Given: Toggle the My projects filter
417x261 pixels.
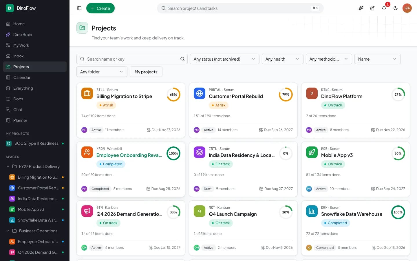Looking at the screenshot, I should pyautogui.click(x=146, y=72).
